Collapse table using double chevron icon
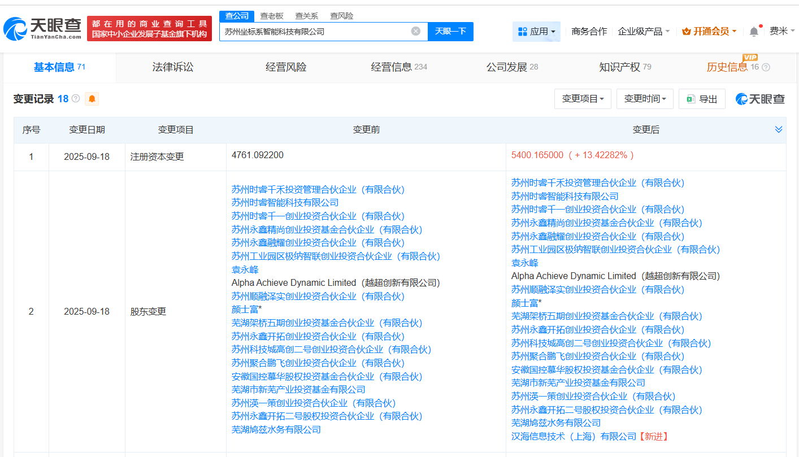 click(x=778, y=129)
